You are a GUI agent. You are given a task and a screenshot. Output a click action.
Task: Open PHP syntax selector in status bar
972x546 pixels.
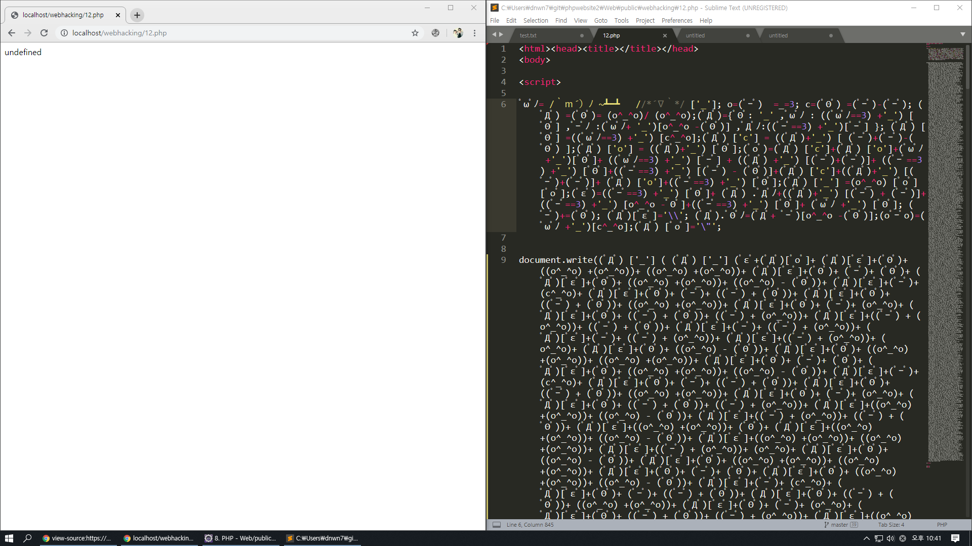pyautogui.click(x=942, y=525)
